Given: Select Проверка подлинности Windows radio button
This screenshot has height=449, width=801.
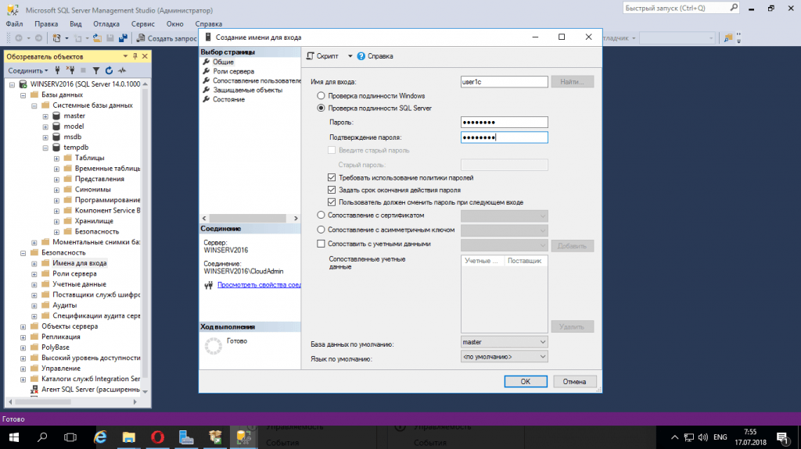Looking at the screenshot, I should pos(321,95).
